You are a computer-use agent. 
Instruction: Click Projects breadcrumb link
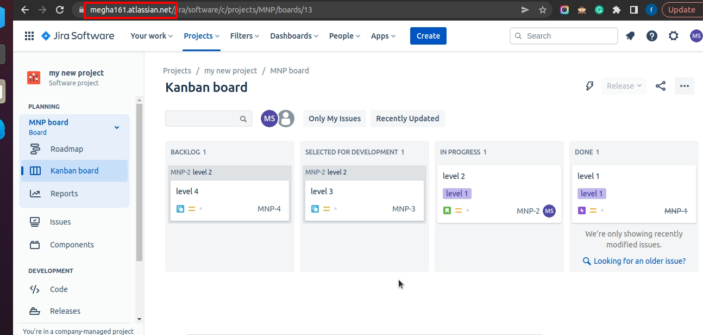pyautogui.click(x=177, y=71)
